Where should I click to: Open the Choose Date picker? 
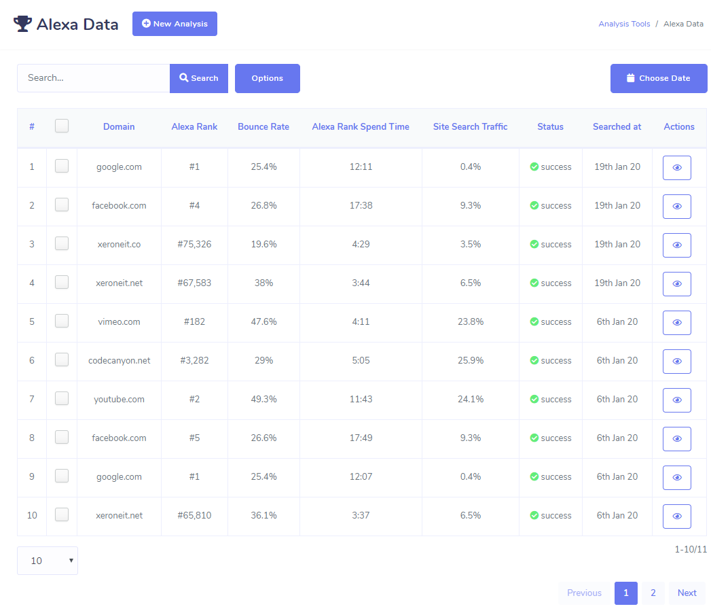pyautogui.click(x=658, y=78)
